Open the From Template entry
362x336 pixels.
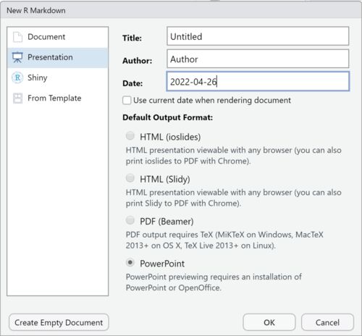tap(58, 98)
